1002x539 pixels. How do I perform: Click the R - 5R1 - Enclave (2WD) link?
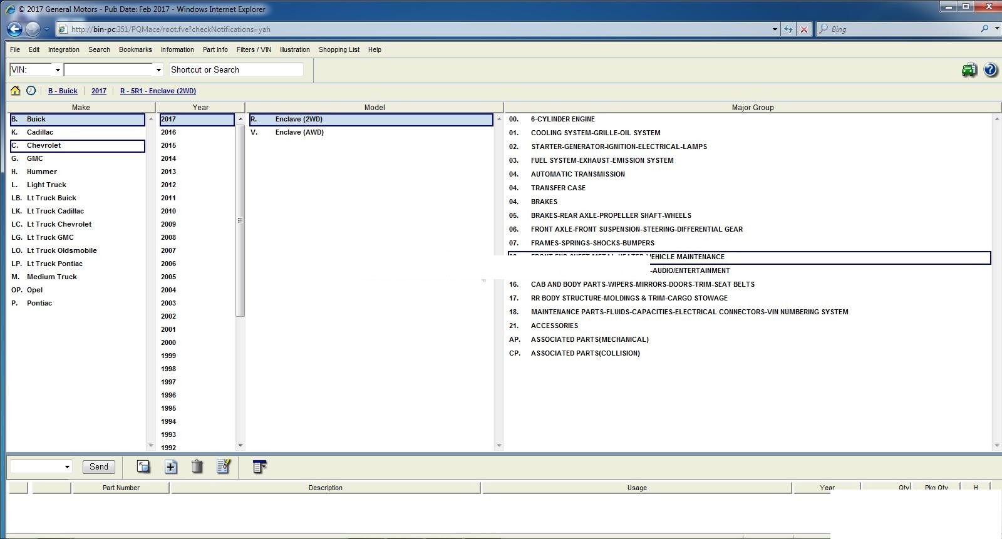click(x=158, y=91)
